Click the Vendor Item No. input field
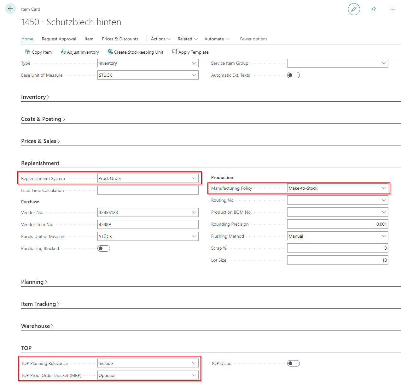 (148, 224)
